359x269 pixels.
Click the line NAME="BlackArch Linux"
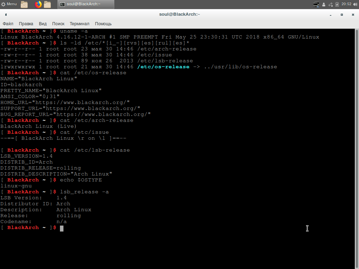(39, 79)
